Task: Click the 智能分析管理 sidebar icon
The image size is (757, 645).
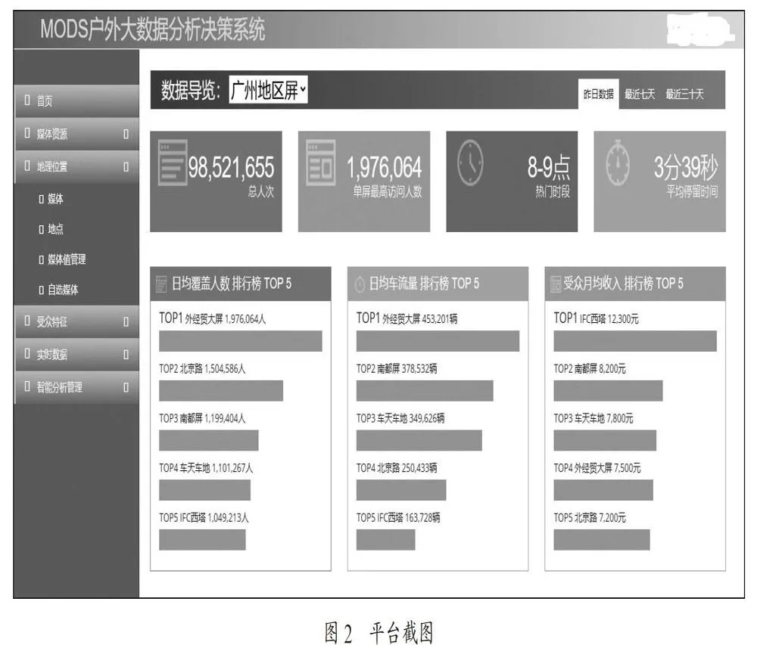Action: (27, 386)
